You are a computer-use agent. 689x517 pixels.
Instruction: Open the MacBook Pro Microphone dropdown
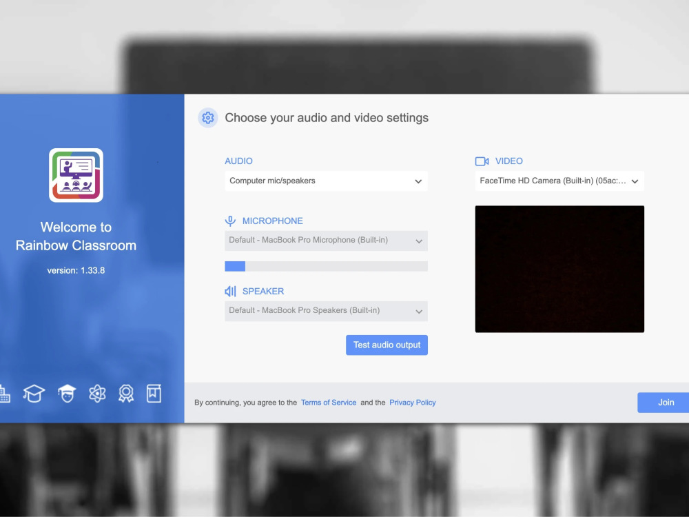(x=326, y=241)
